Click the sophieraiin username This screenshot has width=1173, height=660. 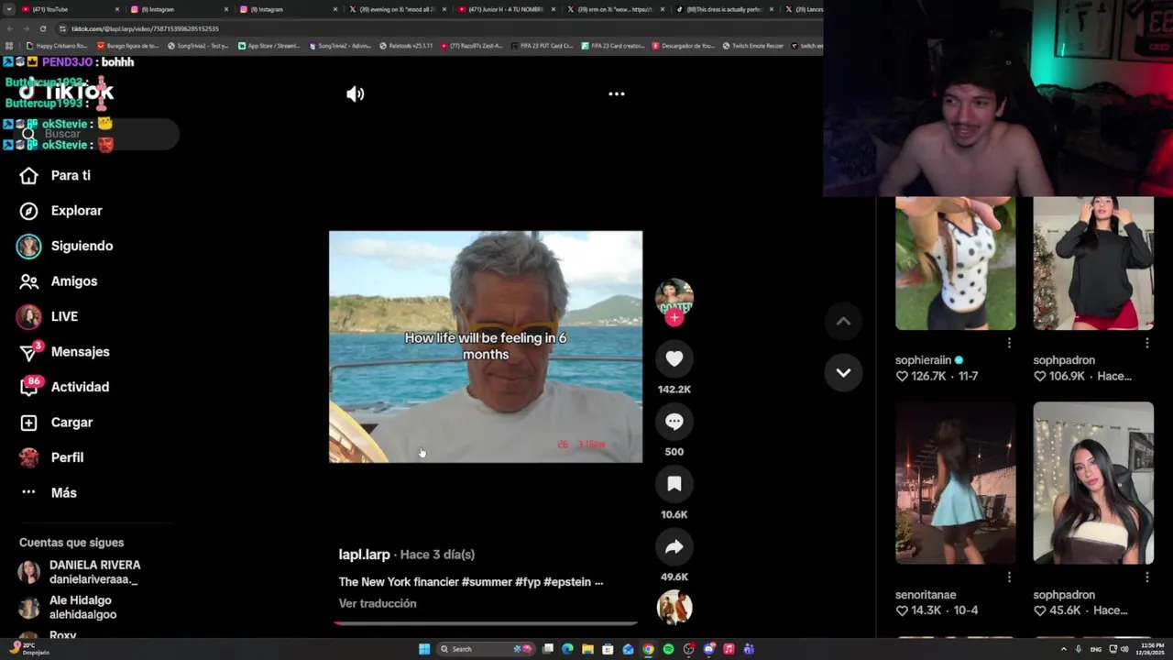point(923,360)
